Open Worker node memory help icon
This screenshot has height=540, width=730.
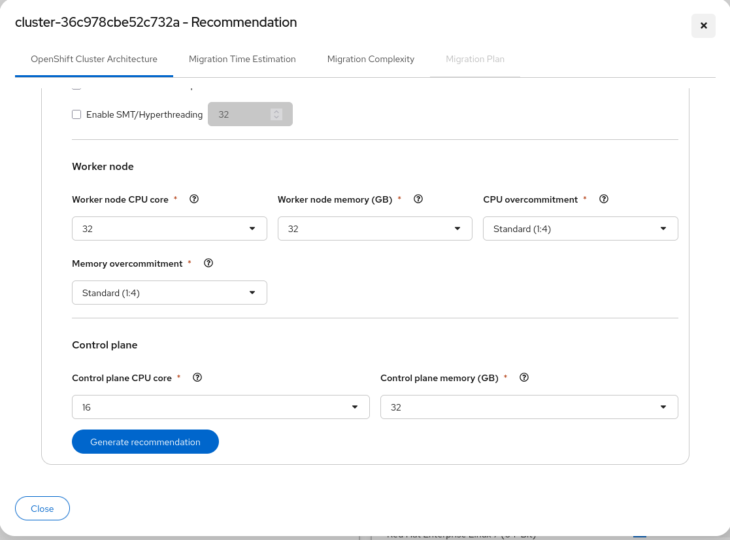pos(418,199)
